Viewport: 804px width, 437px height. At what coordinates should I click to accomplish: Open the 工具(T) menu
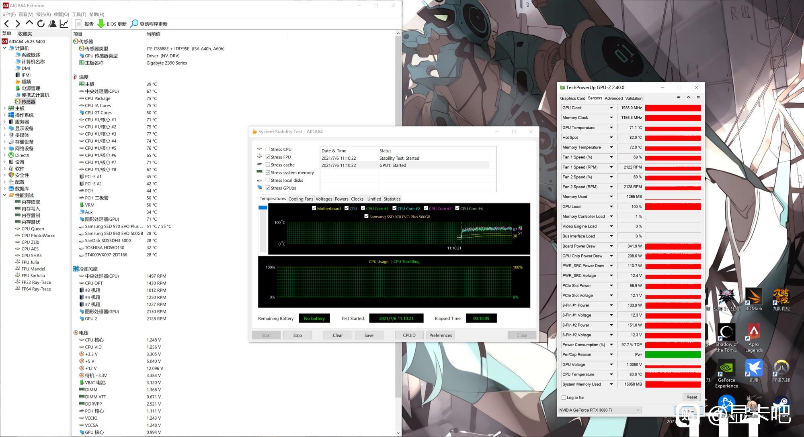pos(79,14)
